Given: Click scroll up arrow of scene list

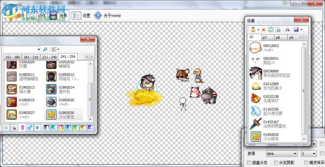Looking at the screenshot, I should click(304, 44).
